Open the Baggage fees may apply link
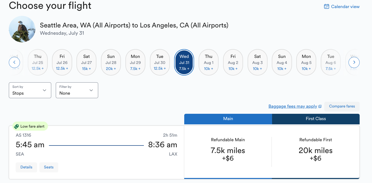 coord(293,106)
